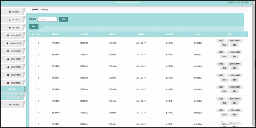The height and width of the screenshot is (128, 256).
Task: Click 上传体检结果 for the 老人姓名7 row
Action: (x=234, y=52)
